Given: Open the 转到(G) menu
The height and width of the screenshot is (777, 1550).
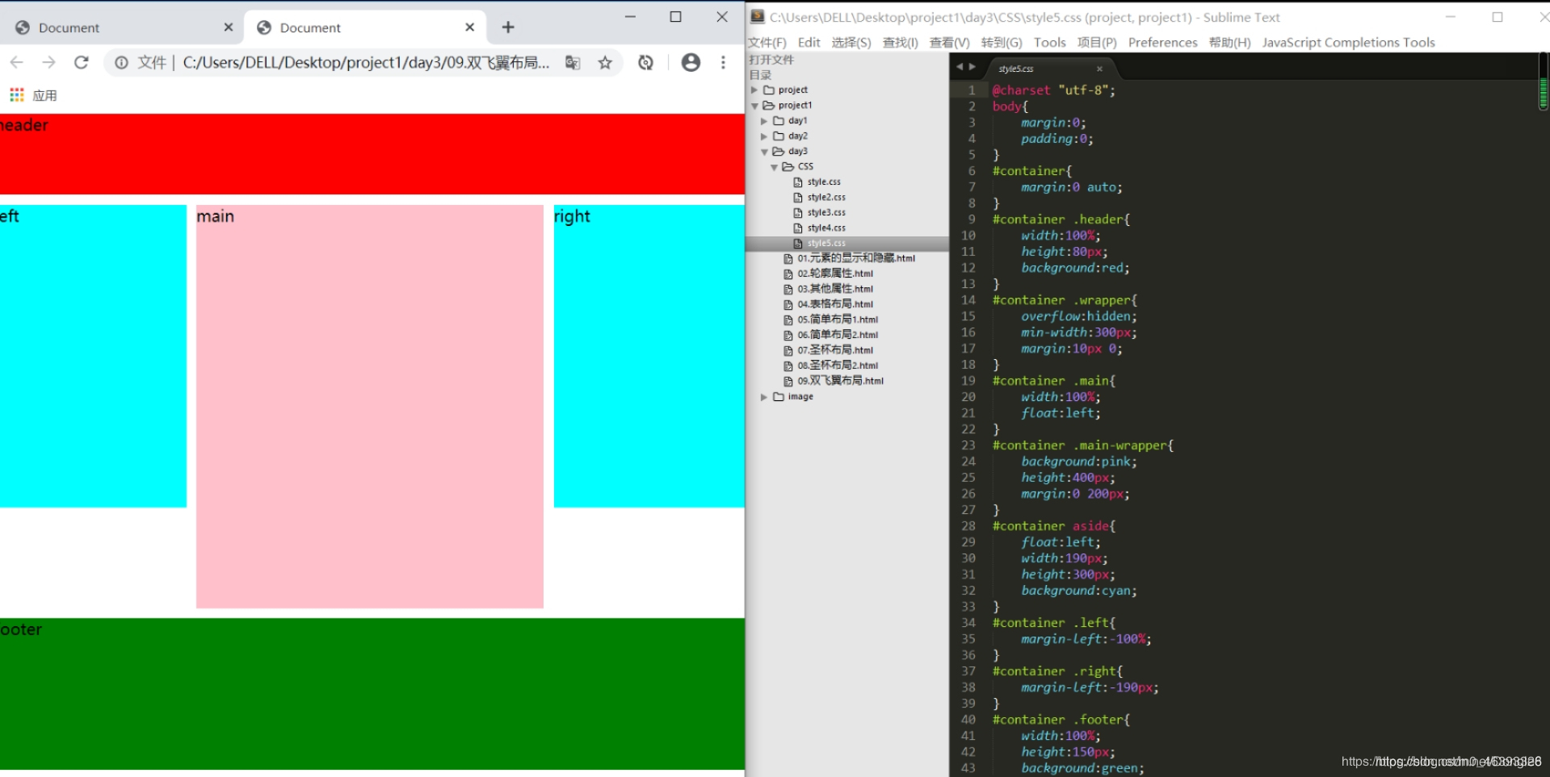Looking at the screenshot, I should (1002, 43).
